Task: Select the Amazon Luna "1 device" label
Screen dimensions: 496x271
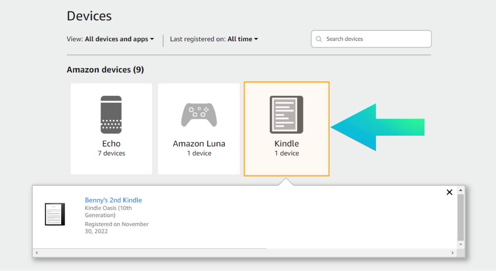Action: [x=199, y=153]
